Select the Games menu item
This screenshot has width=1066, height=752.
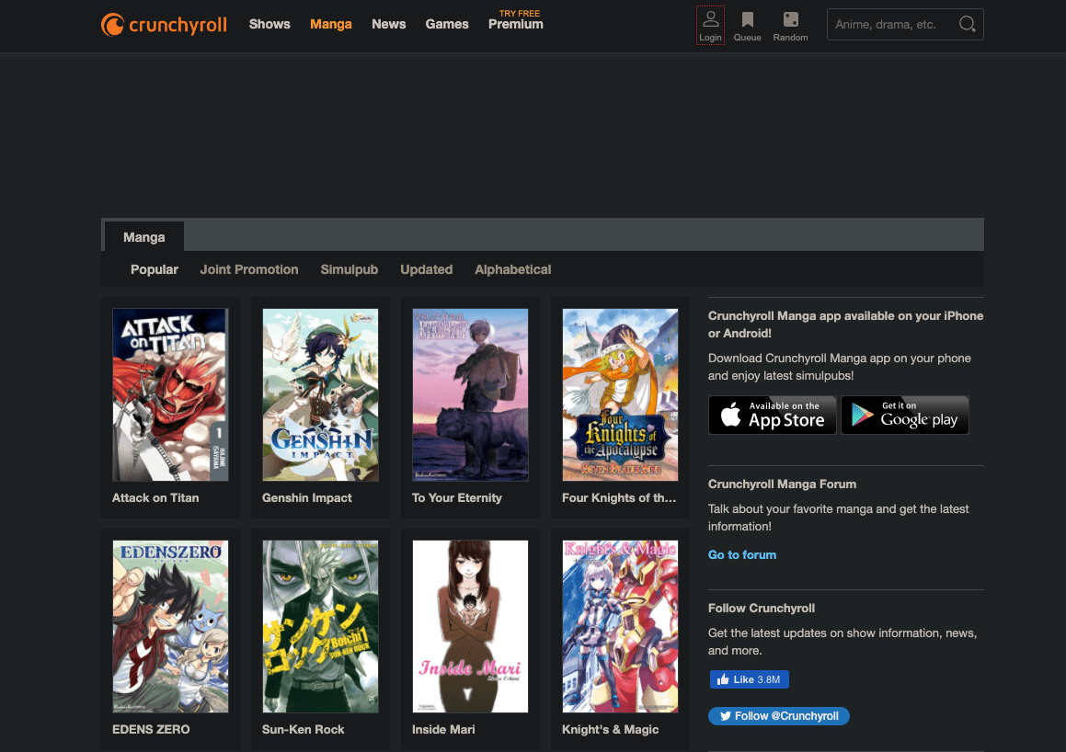tap(447, 24)
